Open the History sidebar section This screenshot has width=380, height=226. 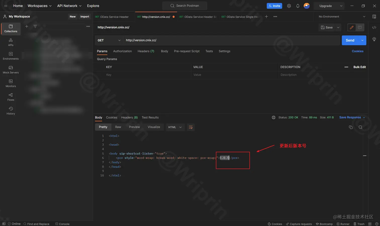11,111
